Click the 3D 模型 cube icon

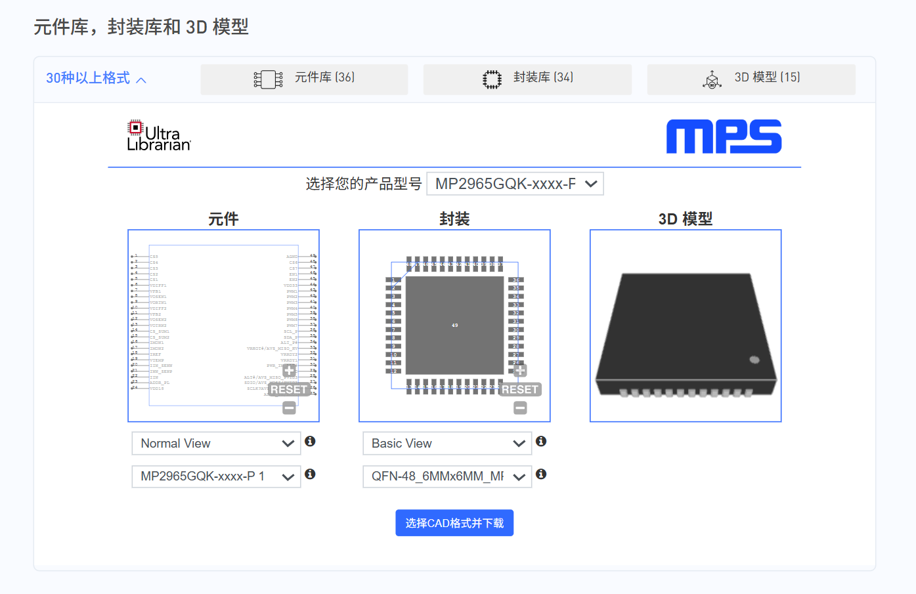(712, 80)
